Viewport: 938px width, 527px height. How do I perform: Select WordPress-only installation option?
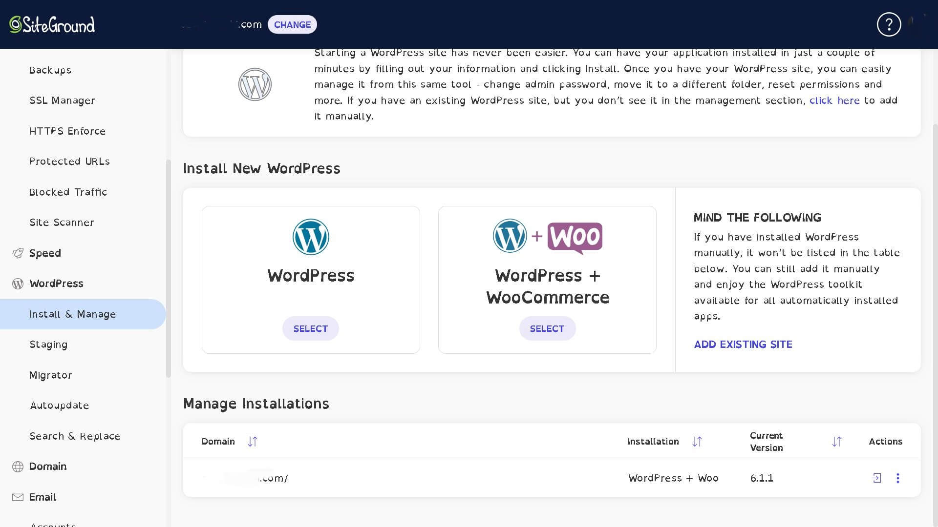310,328
